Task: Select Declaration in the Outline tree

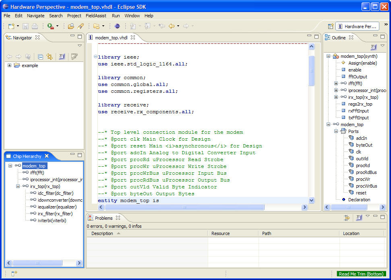Action: point(359,200)
